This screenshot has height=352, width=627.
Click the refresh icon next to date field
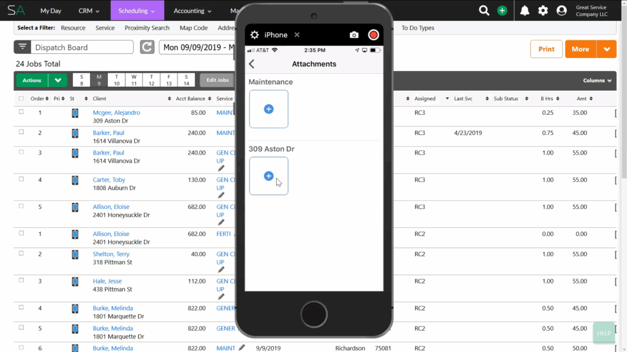(147, 47)
